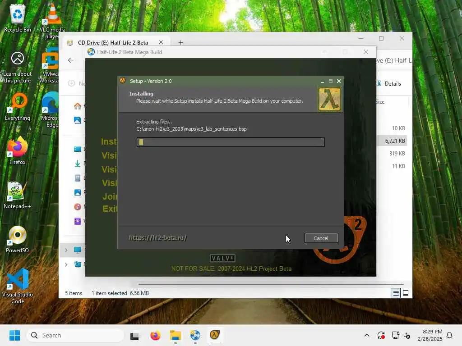Screen dimensions: 462x346
Task: Launch Everything search desktop shortcut
Action: (x=18, y=107)
